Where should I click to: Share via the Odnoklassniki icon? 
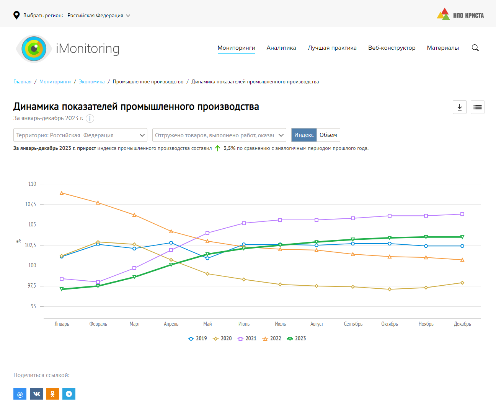tap(52, 394)
